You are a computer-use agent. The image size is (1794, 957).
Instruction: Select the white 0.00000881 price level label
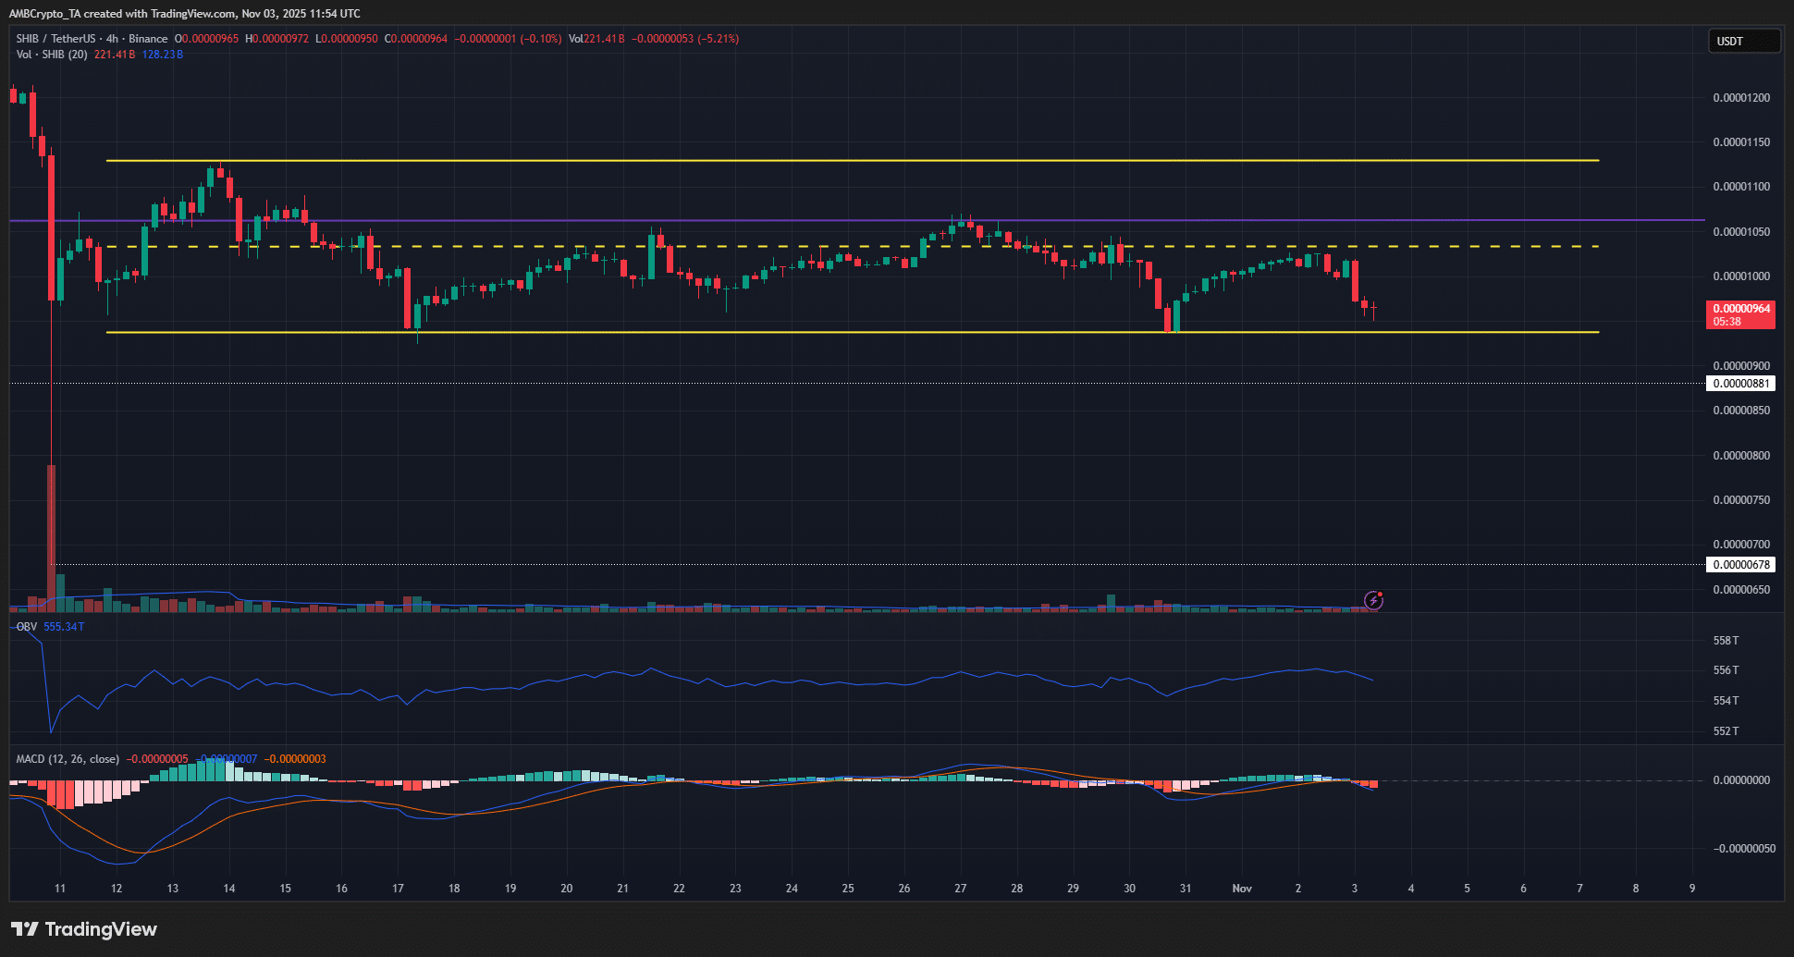(x=1739, y=383)
